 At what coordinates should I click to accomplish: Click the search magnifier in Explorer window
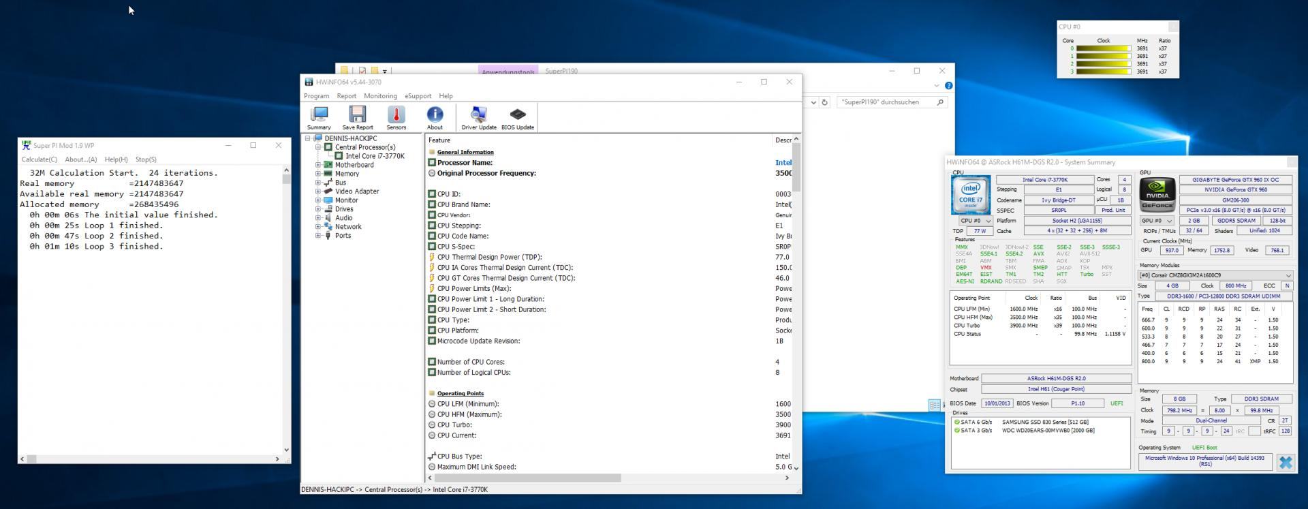[x=940, y=102]
